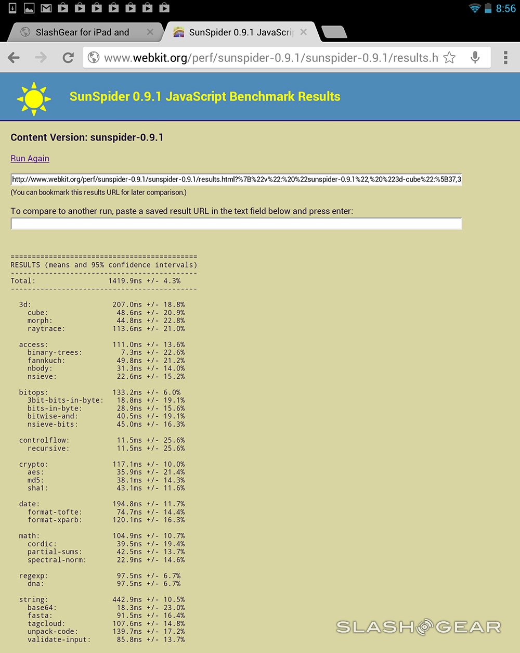
Task: Click the Run Again link
Action: pos(30,158)
